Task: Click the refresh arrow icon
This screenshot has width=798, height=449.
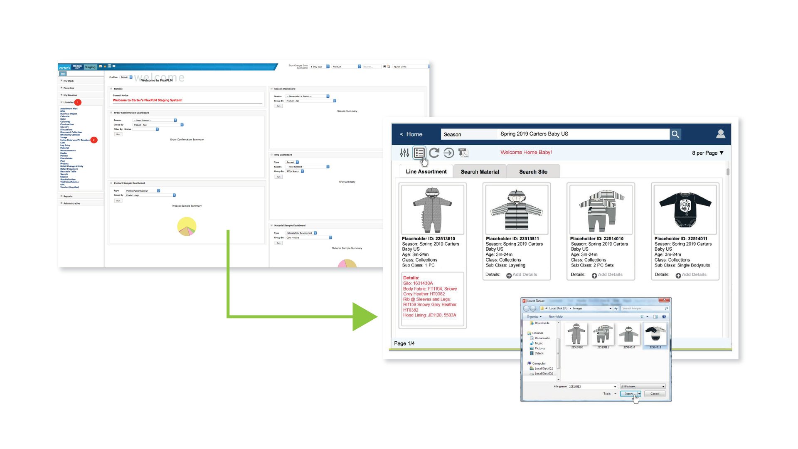Action: coord(434,153)
